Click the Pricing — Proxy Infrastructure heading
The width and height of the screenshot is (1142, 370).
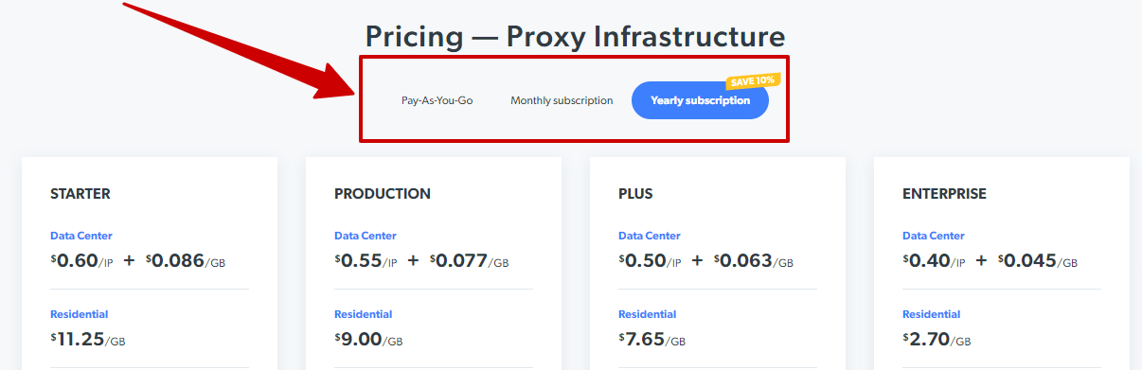[x=576, y=37]
